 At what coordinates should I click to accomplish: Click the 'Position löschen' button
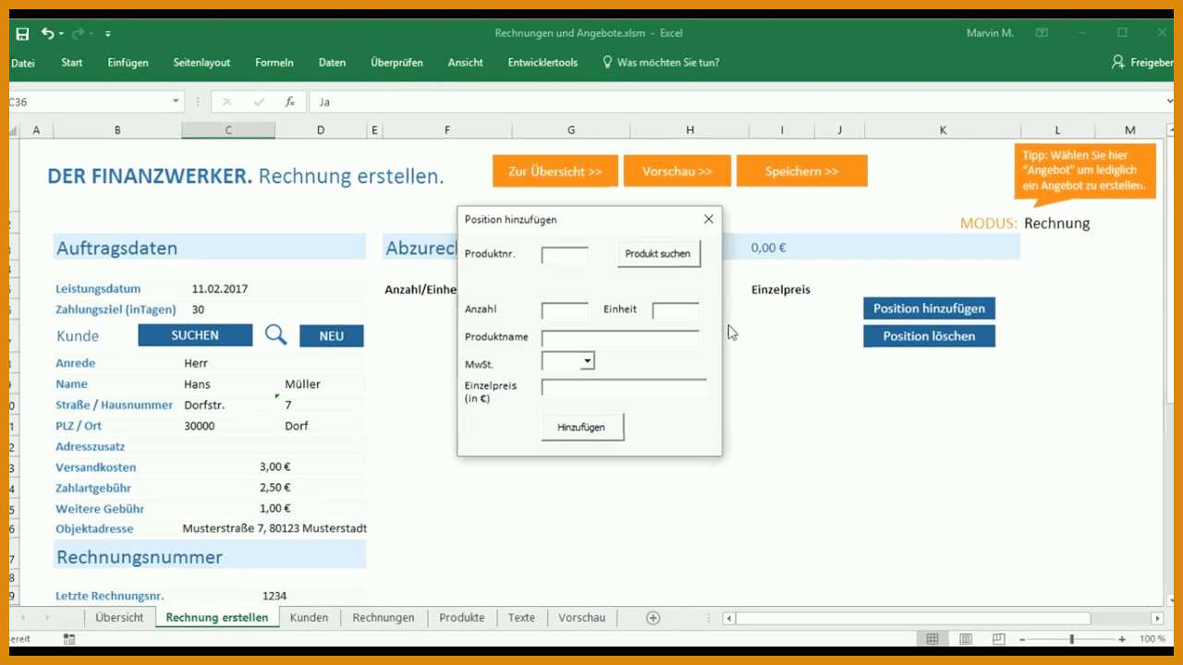pos(929,336)
